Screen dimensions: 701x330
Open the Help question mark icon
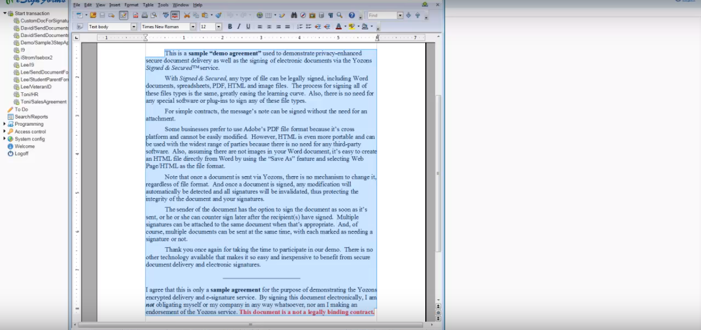(352, 15)
